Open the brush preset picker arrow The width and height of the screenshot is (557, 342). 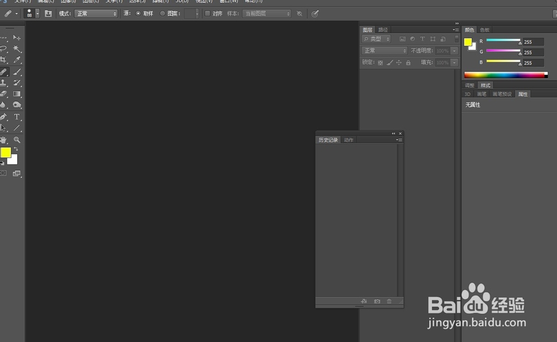coord(37,13)
